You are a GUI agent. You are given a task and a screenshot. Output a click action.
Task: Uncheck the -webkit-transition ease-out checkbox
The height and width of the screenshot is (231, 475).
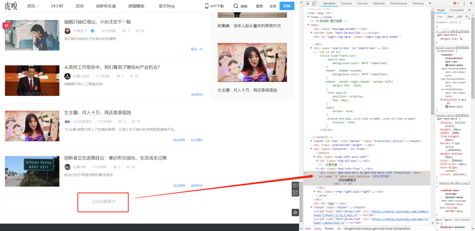[447, 65]
